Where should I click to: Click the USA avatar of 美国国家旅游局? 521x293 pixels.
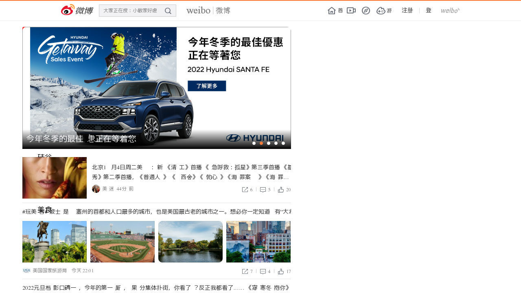(26, 271)
